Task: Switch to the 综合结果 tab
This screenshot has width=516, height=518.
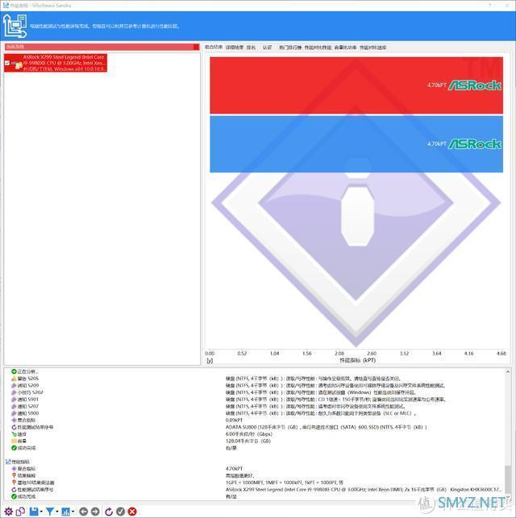Action: tap(214, 48)
